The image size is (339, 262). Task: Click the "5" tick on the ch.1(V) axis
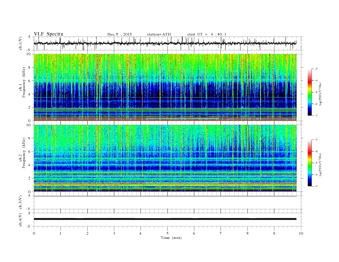coord(30,37)
